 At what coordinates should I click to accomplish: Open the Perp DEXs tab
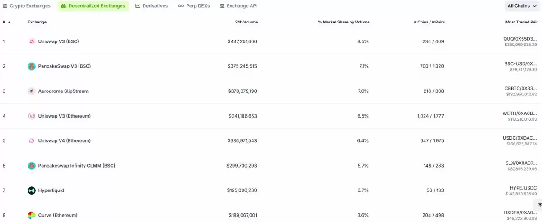(194, 6)
